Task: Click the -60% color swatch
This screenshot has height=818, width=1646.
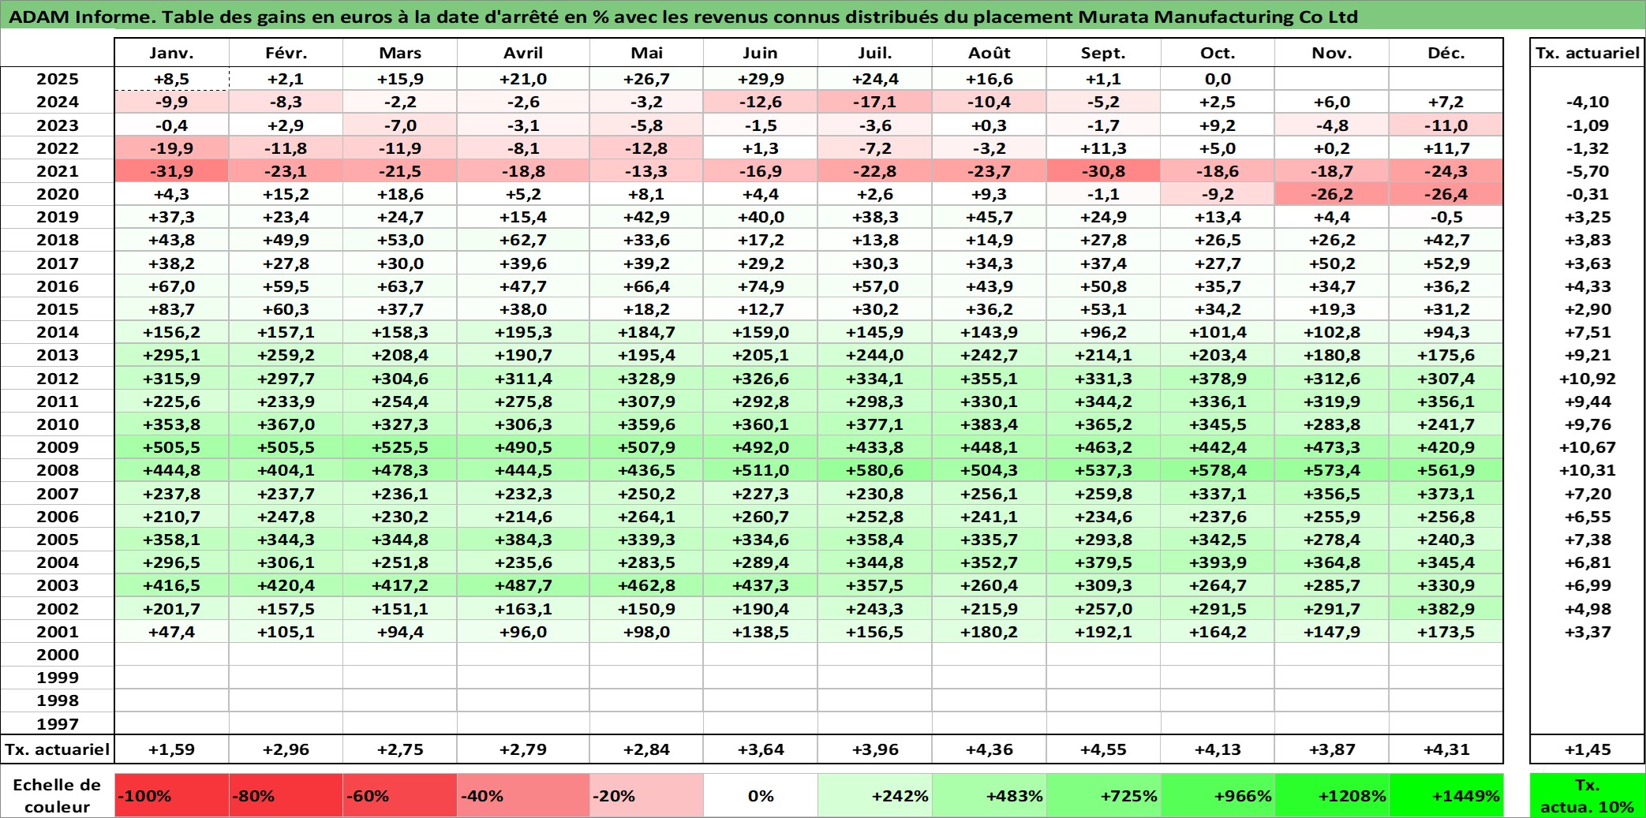Action: click(400, 795)
